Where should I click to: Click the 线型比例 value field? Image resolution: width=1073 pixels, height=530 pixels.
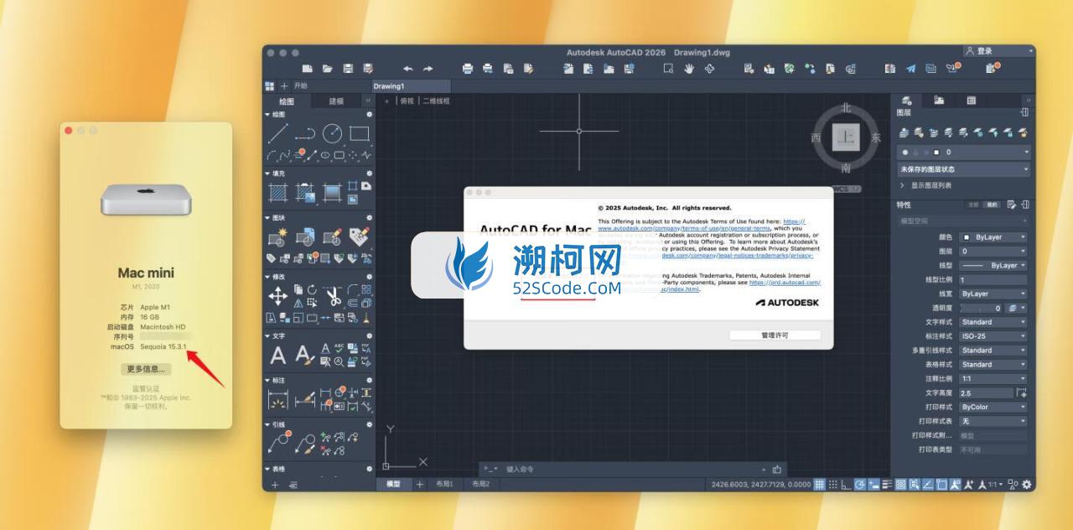tap(993, 280)
